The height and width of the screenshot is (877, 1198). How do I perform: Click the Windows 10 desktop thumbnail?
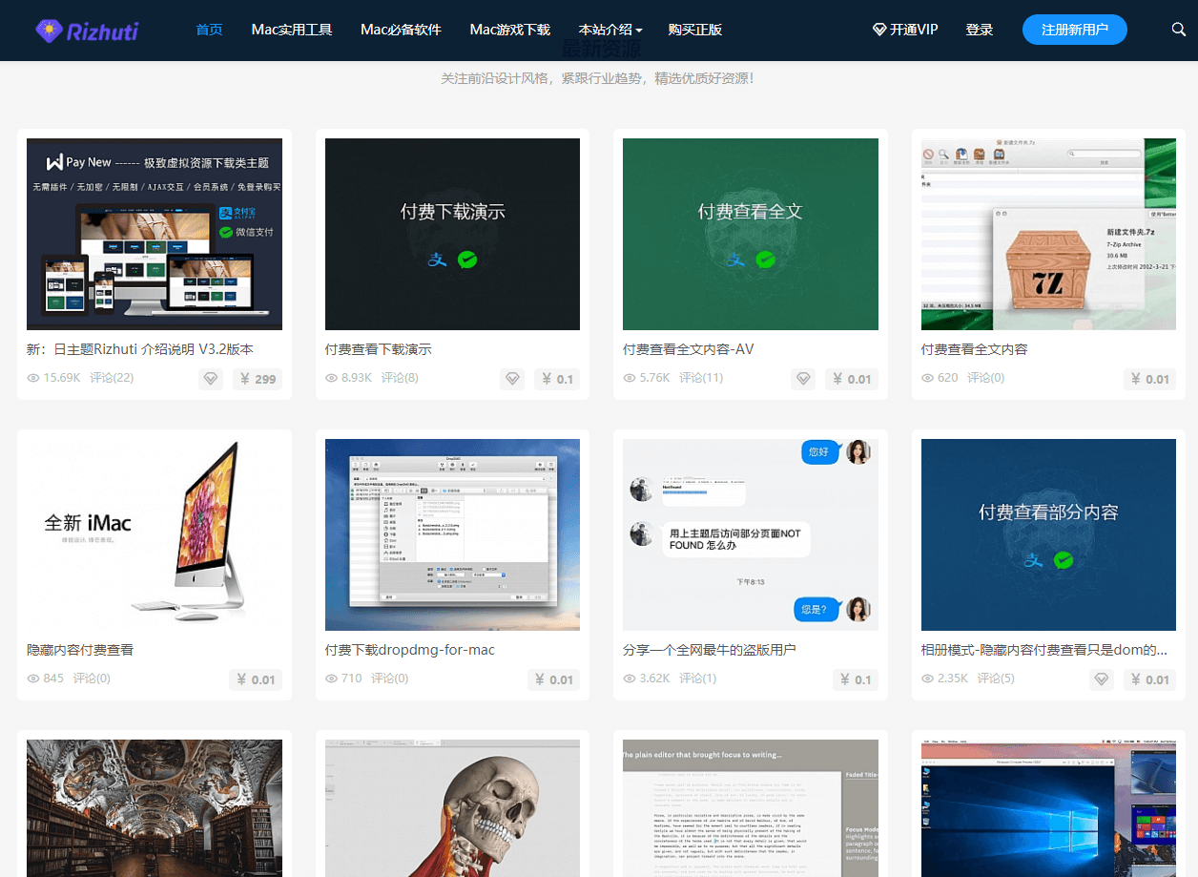pos(1048,808)
